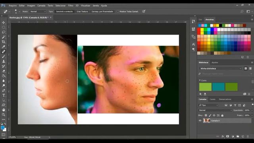Viewport: 254px width, 143px height.
Task: Click the search icon in options bar
Action: click(242, 12)
